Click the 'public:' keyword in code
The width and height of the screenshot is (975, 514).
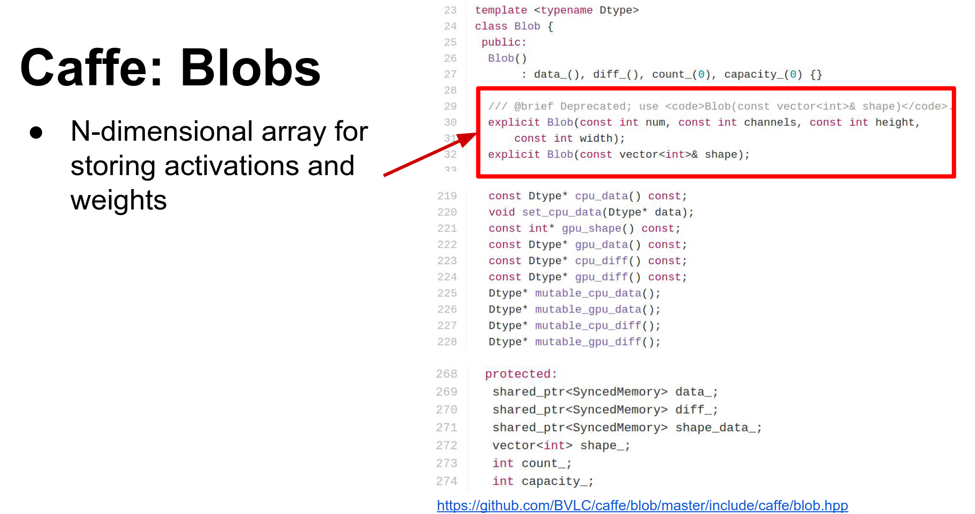click(x=504, y=42)
